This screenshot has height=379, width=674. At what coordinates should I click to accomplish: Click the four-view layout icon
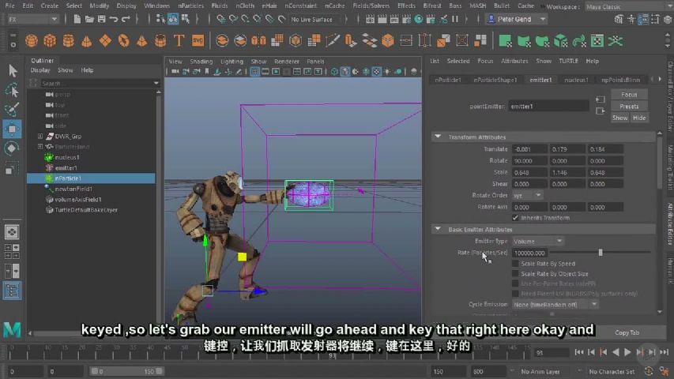[x=12, y=251]
